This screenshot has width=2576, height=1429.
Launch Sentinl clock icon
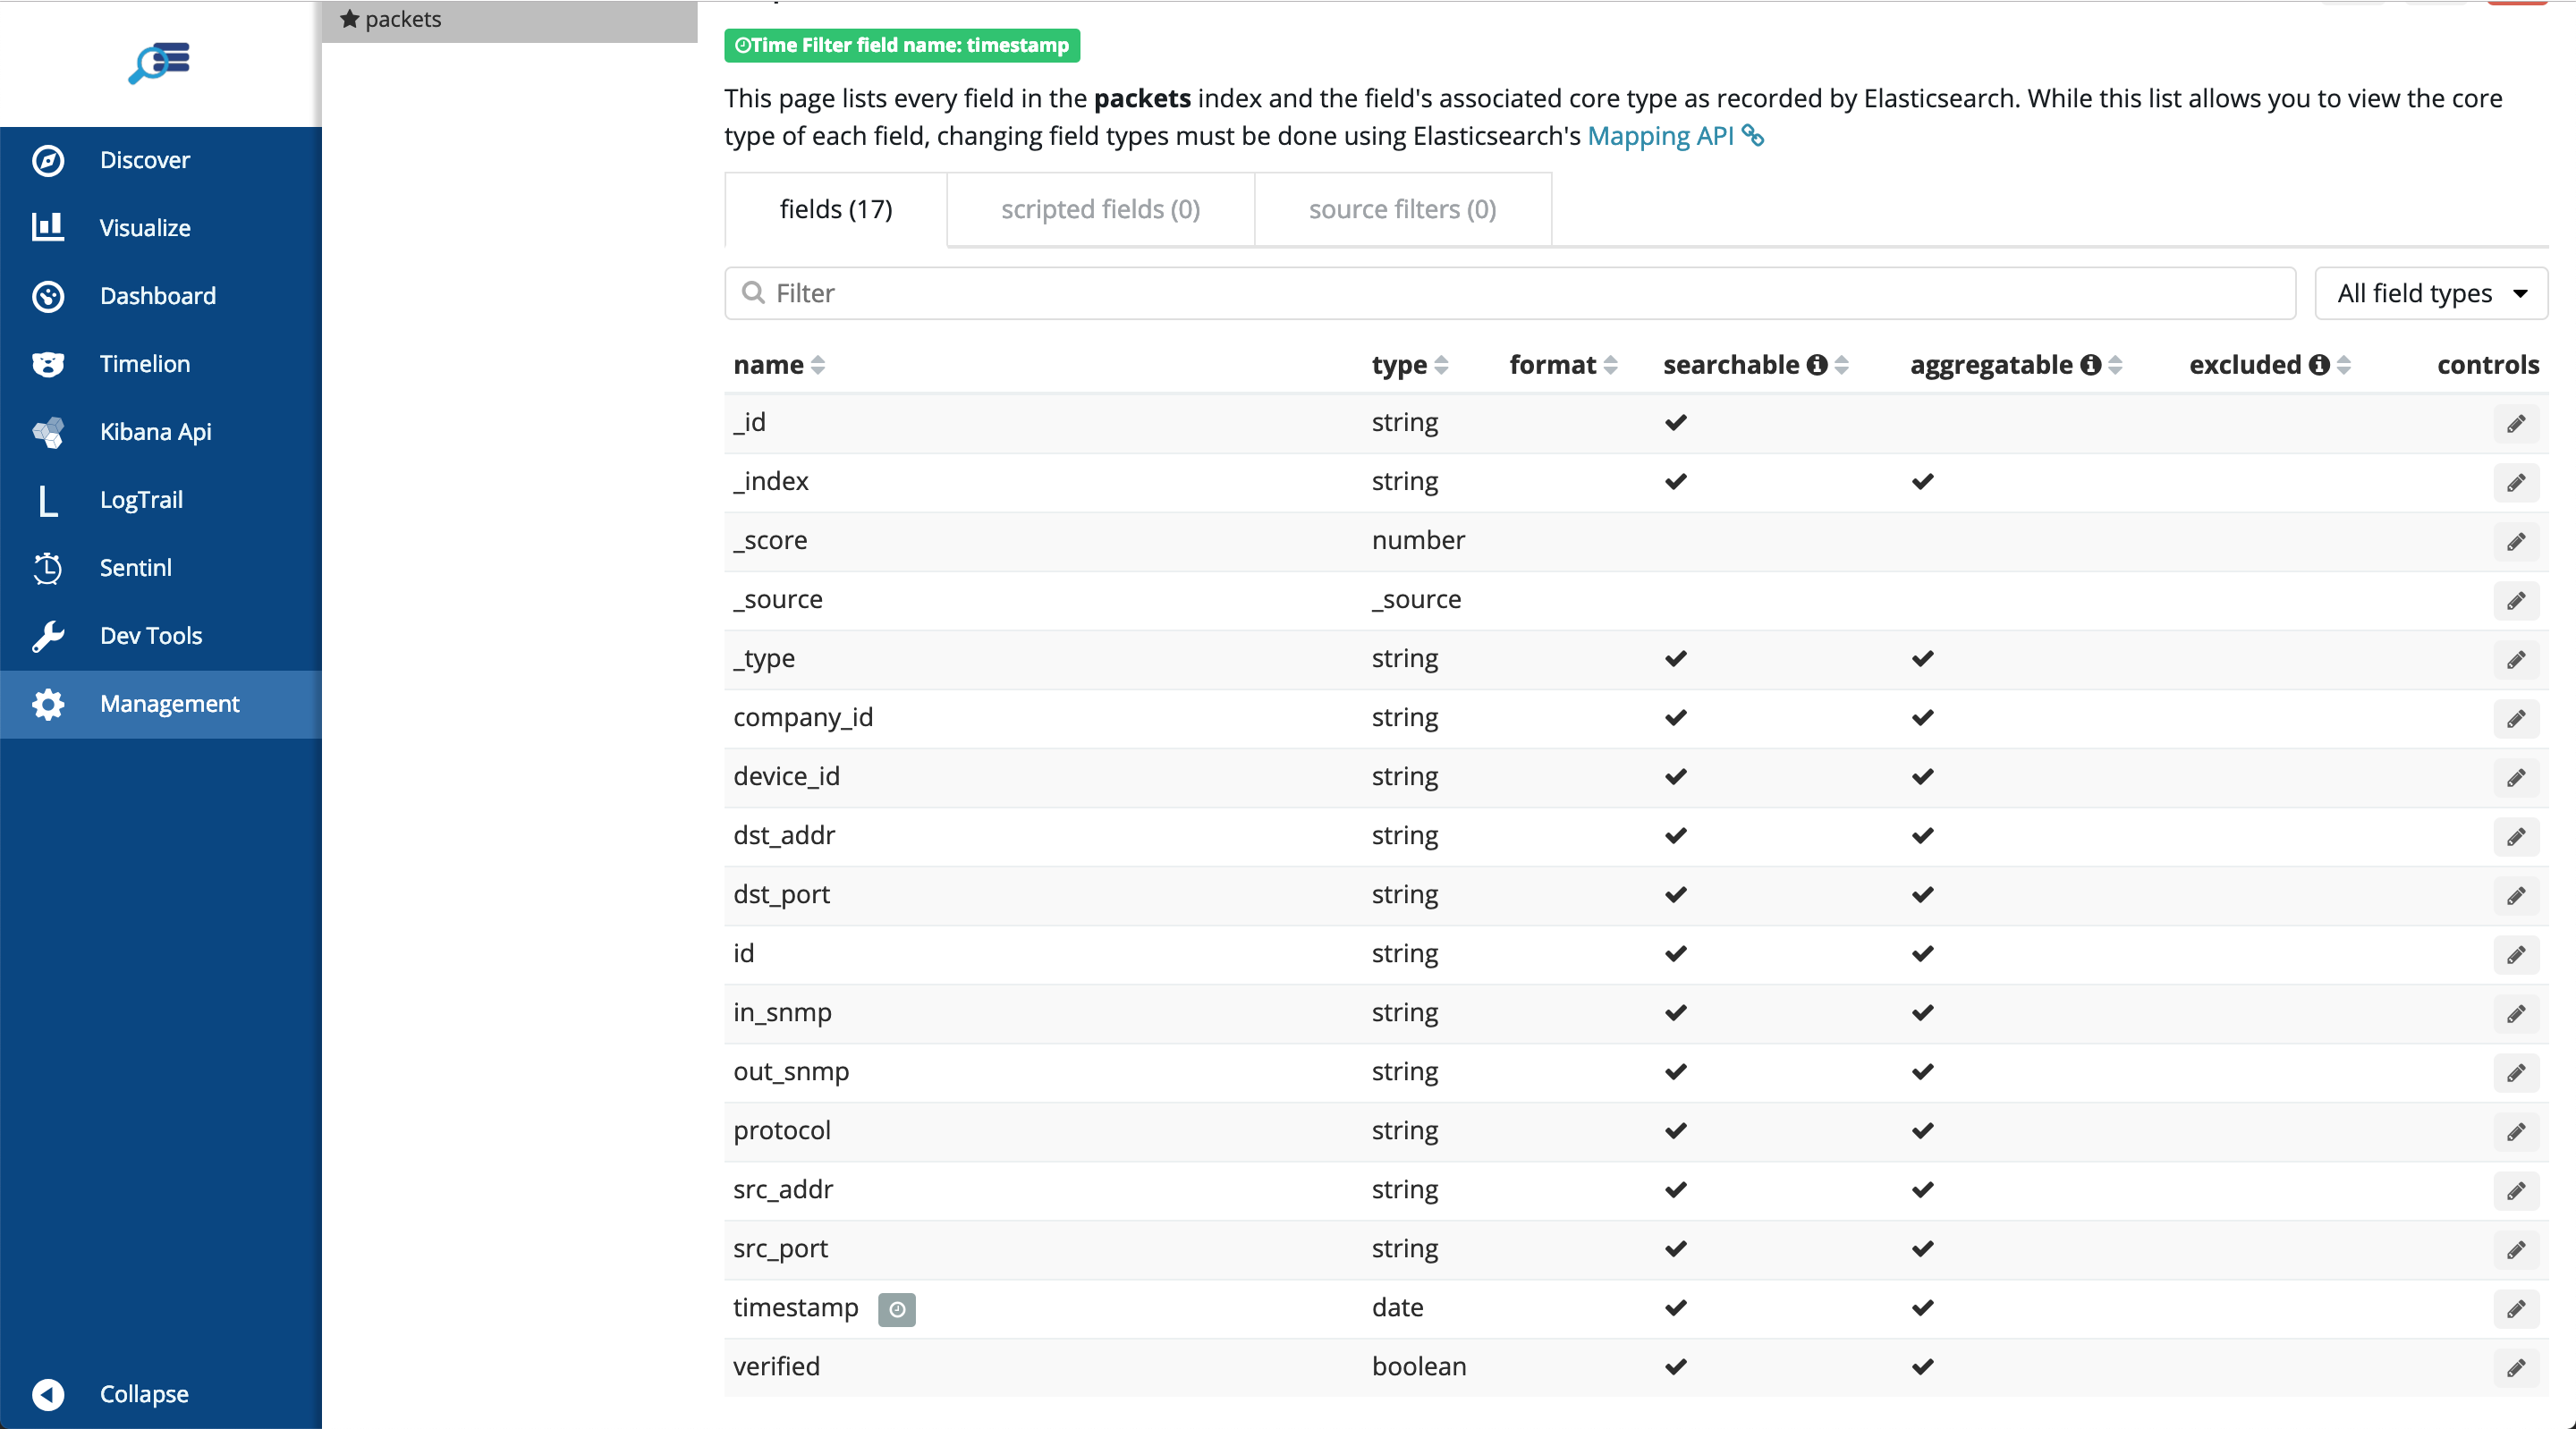click(48, 568)
